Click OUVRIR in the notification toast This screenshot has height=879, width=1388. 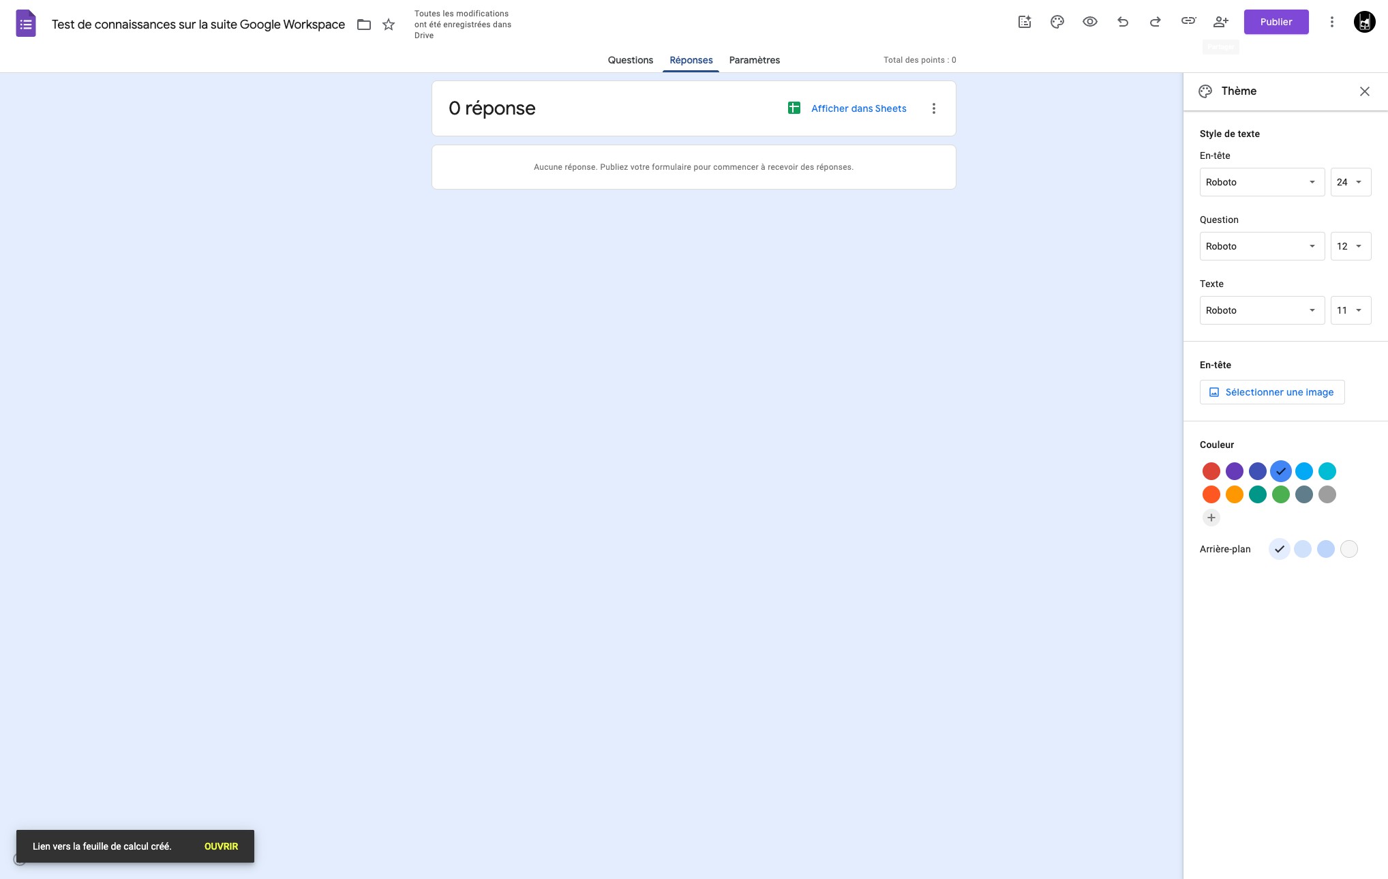point(221,846)
